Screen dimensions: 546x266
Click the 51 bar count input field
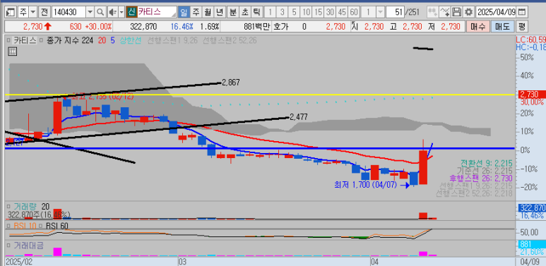click(x=395, y=13)
